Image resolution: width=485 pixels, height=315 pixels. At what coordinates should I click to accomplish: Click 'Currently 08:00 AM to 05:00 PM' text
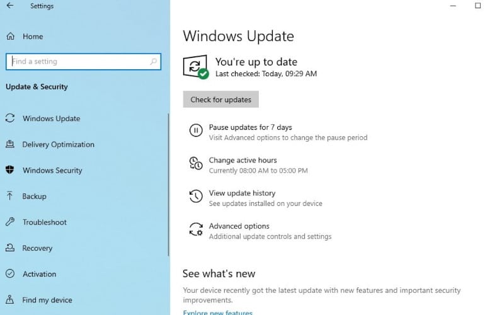258,171
